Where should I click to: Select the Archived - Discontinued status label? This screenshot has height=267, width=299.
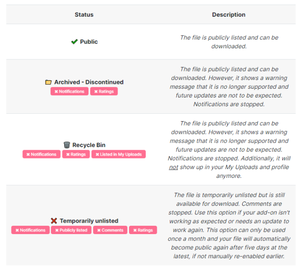89,82
